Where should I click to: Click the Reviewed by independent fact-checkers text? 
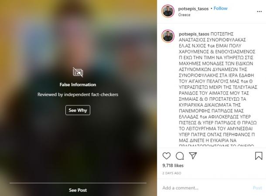pyautogui.click(x=78, y=95)
